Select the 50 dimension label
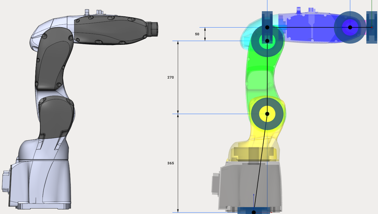 pos(197,34)
